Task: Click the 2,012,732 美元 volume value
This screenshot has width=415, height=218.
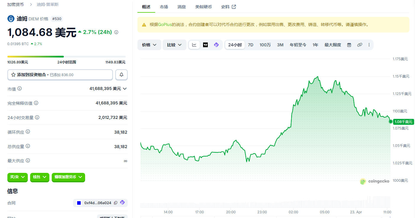Action: pyautogui.click(x=113, y=117)
